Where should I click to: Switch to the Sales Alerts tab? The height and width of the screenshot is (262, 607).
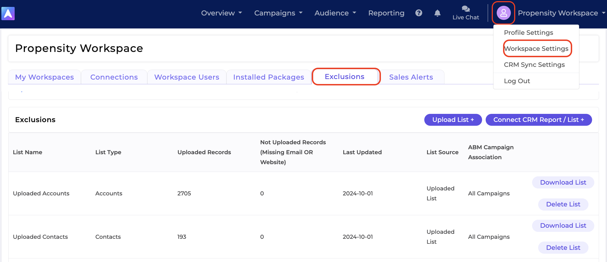[411, 77]
